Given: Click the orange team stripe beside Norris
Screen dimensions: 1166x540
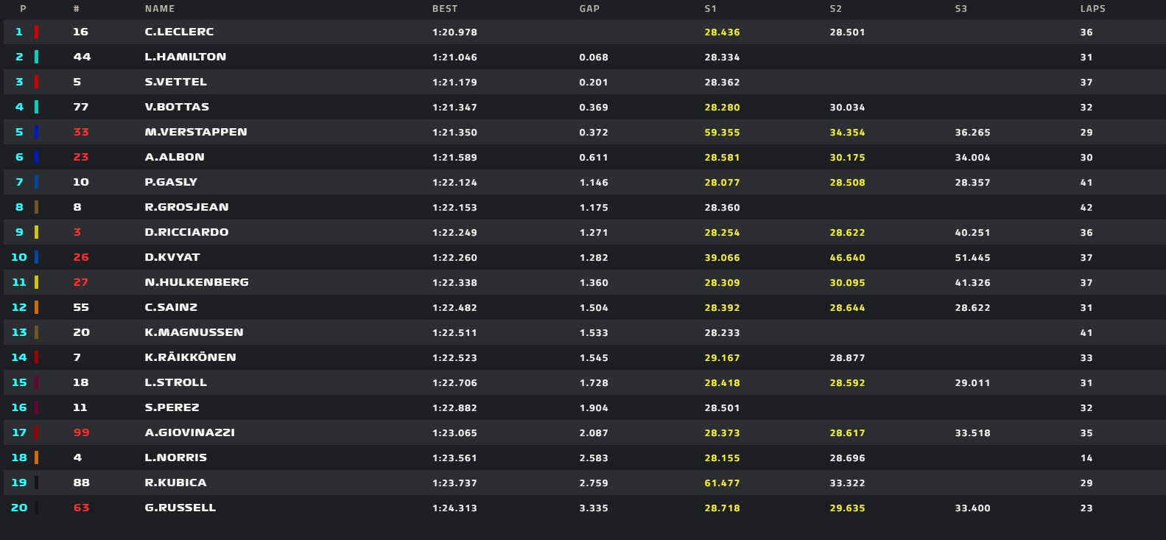Looking at the screenshot, I should pos(36,457).
